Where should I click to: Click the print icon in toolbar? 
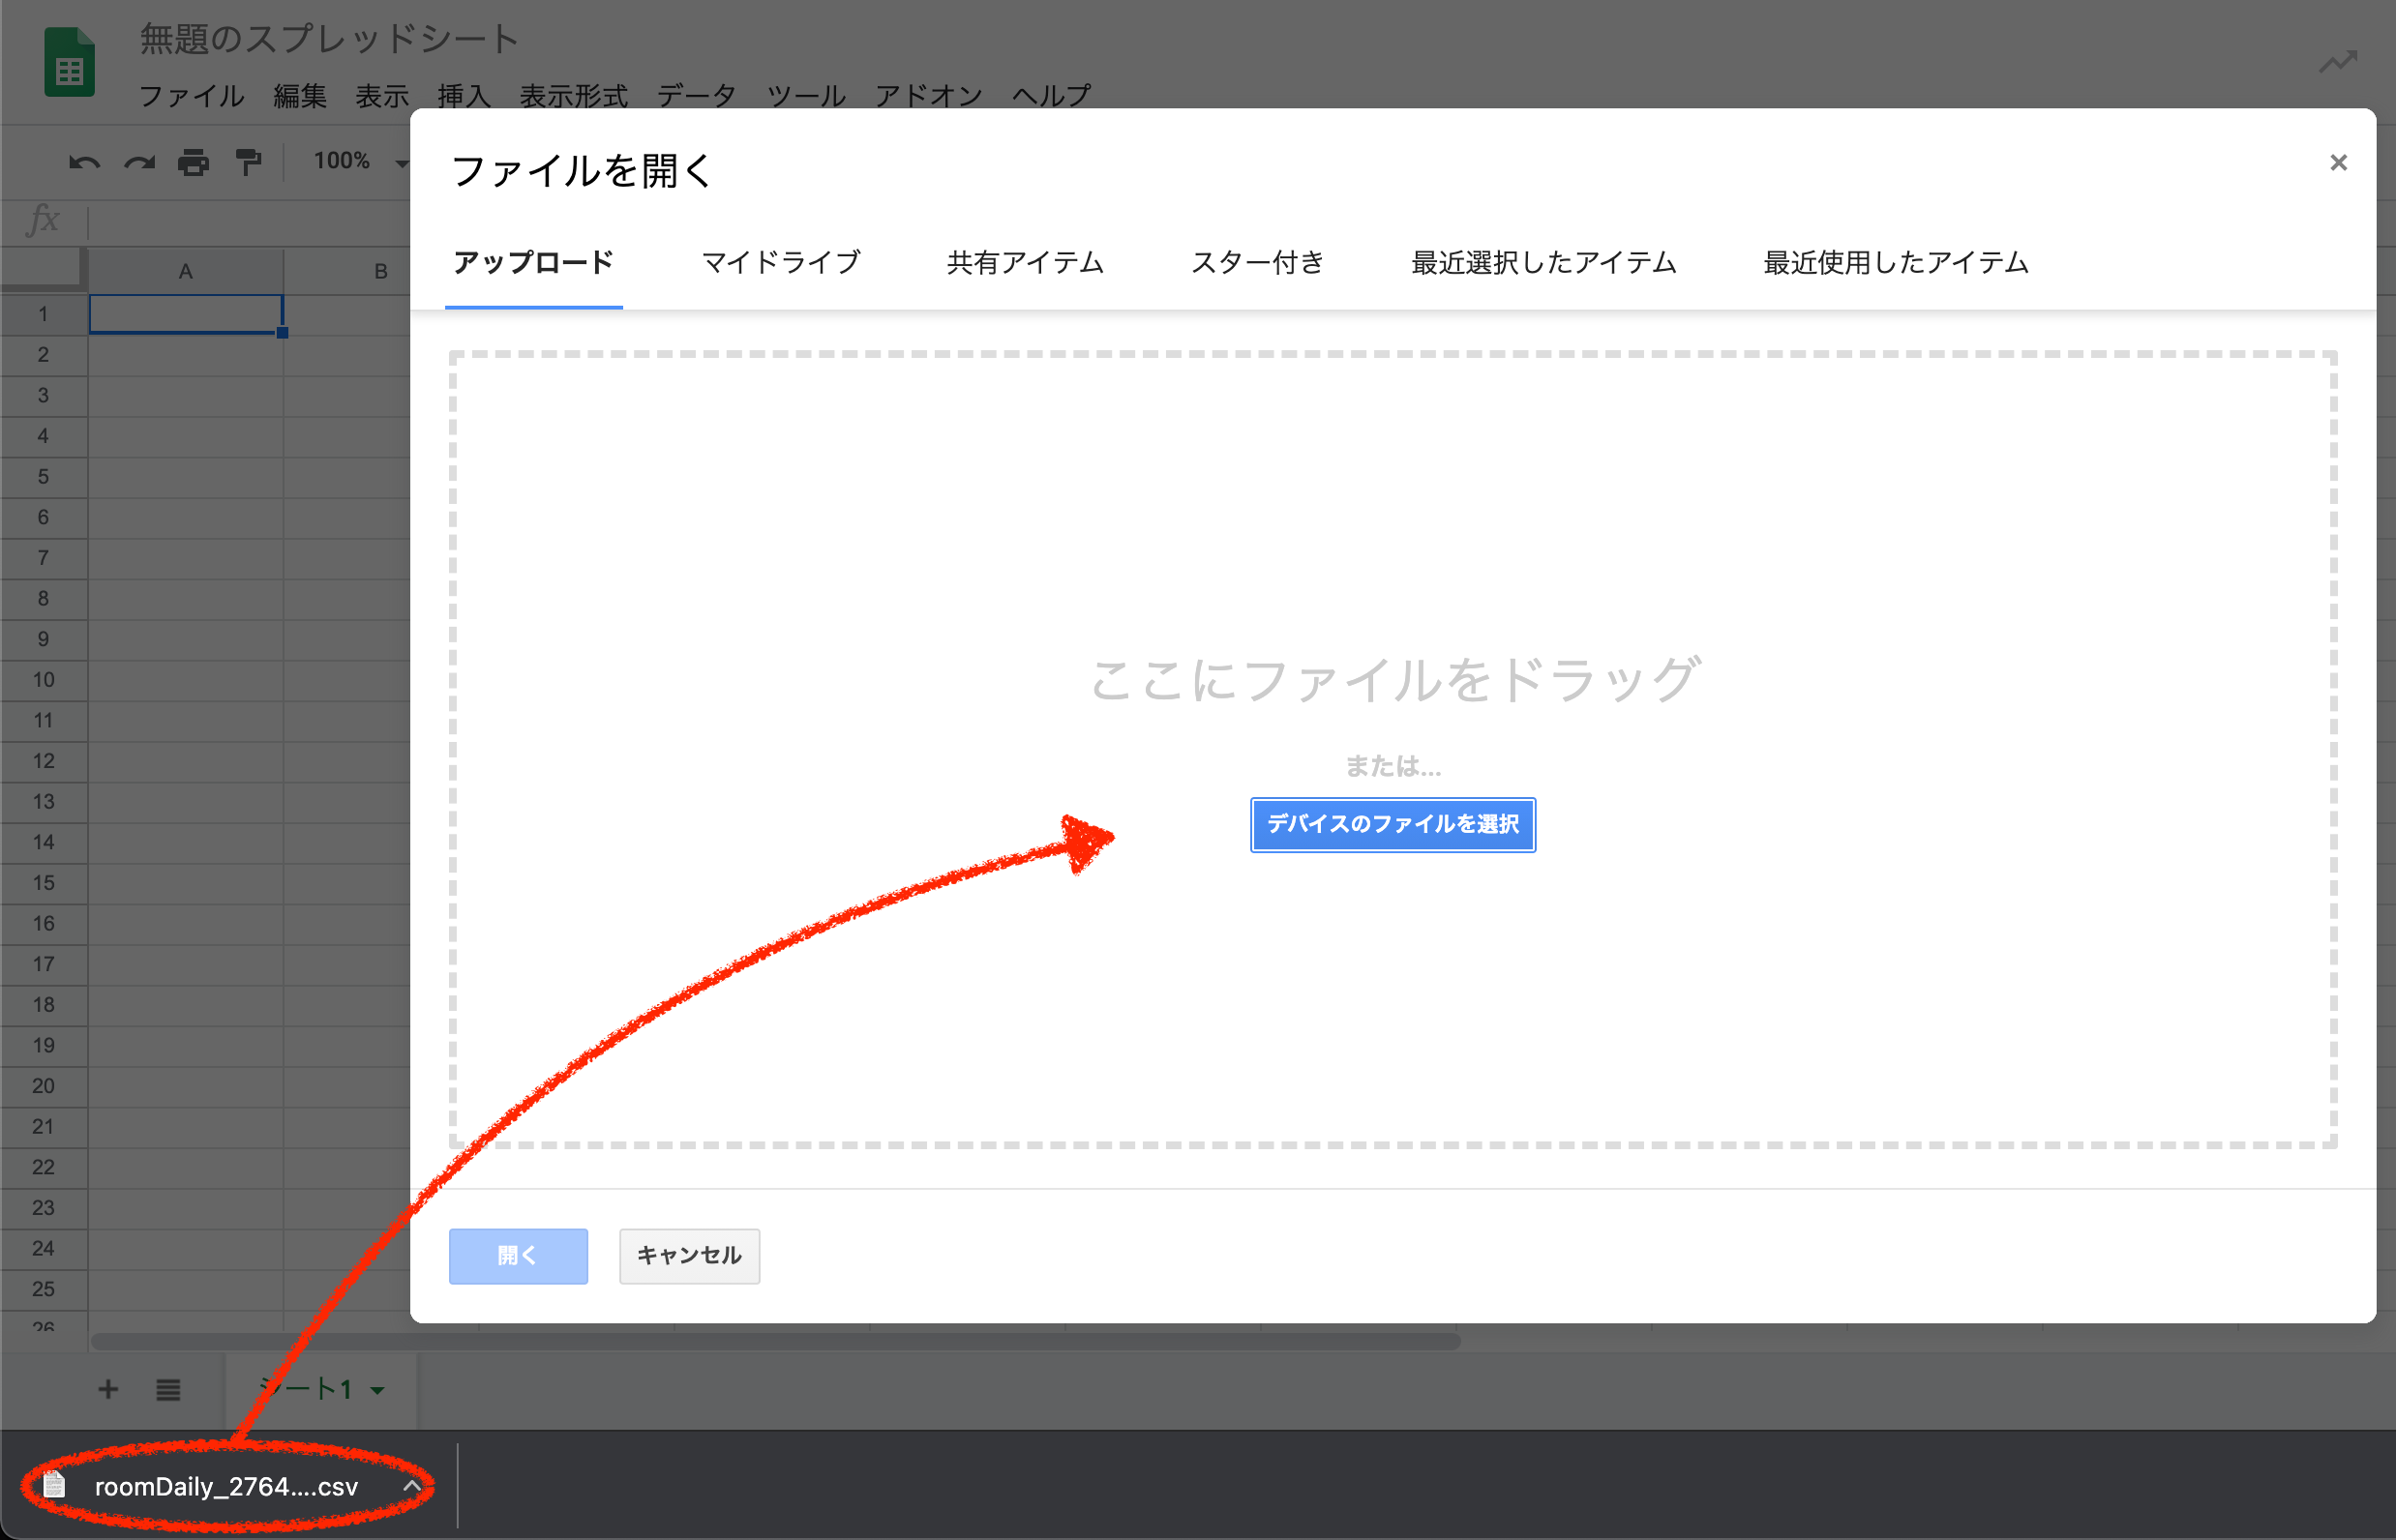(194, 162)
